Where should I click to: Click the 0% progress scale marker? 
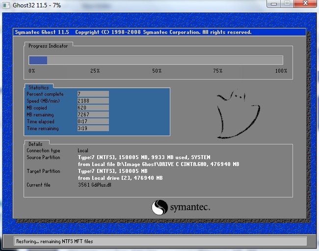point(32,71)
